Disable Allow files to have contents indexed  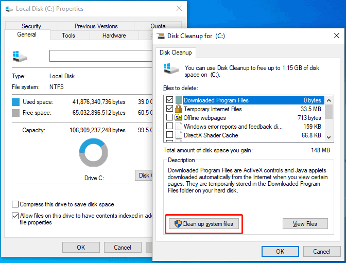point(15,216)
